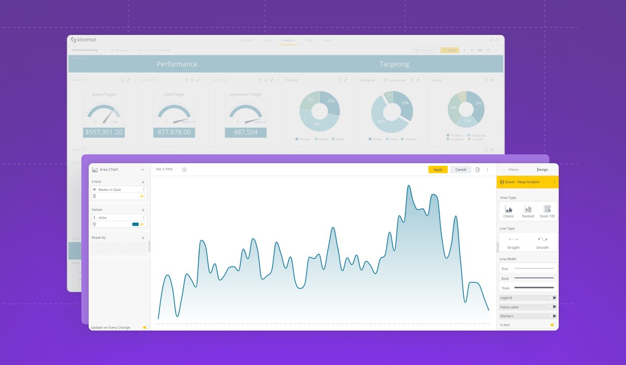Choose the Smooth line type icon

click(543, 240)
